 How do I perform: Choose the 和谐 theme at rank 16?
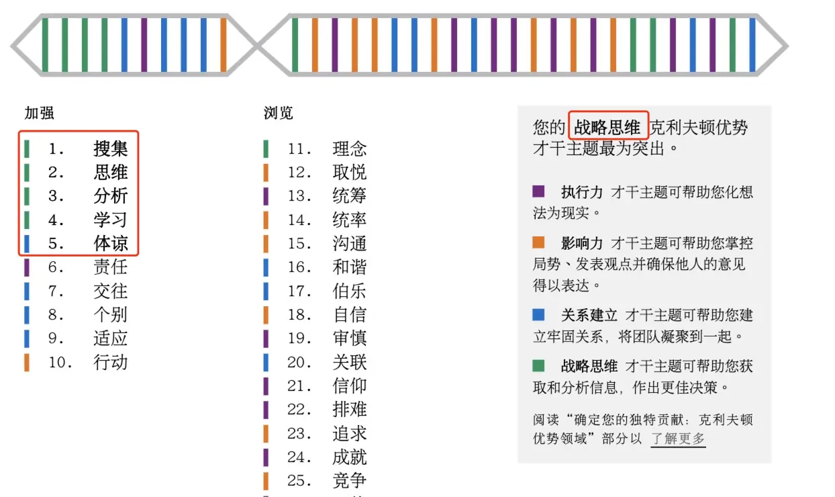349,267
